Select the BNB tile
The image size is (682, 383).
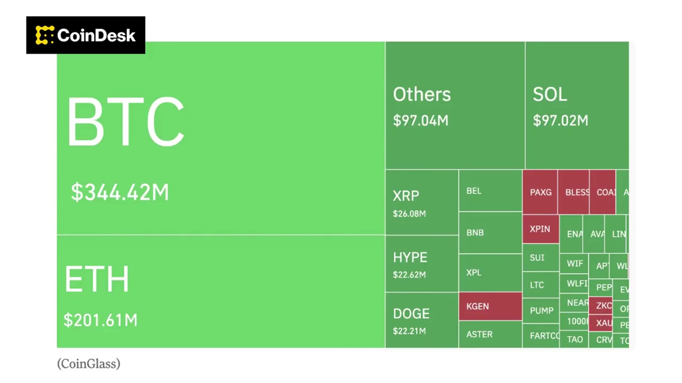pyautogui.click(x=490, y=233)
